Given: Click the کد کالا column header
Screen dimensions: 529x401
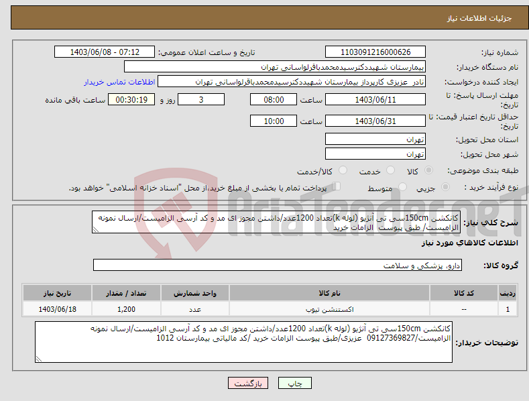Looking at the screenshot, I should click(464, 293).
